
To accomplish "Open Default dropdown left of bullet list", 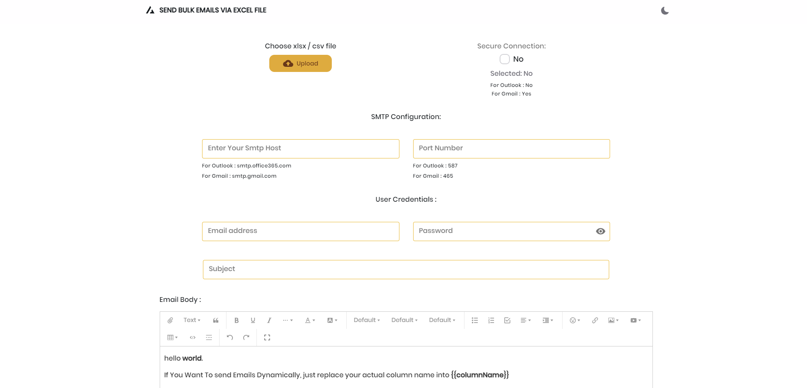I will (x=442, y=320).
